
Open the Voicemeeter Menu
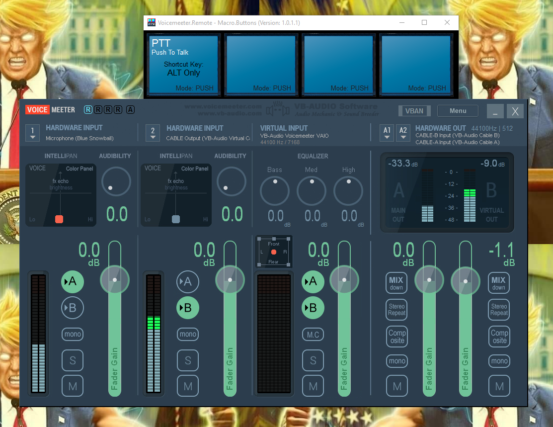coord(458,111)
